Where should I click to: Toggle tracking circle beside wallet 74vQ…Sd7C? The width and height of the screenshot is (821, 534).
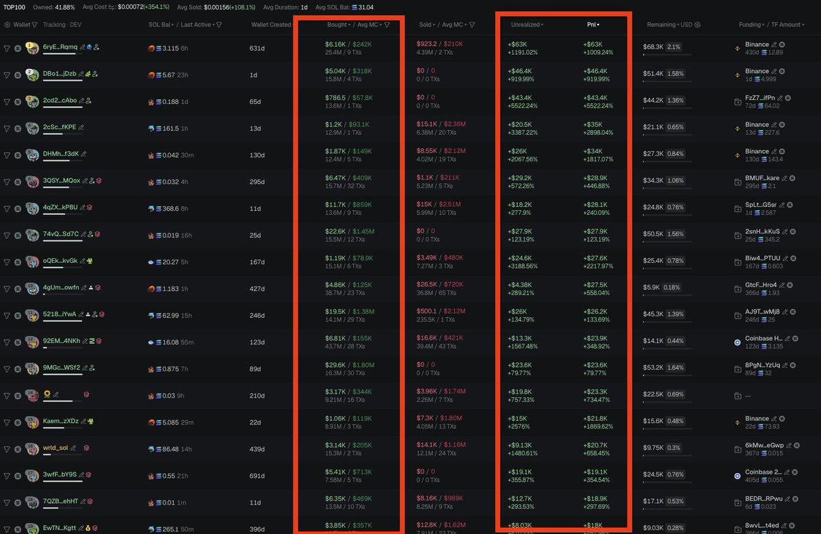pyautogui.click(x=16, y=234)
